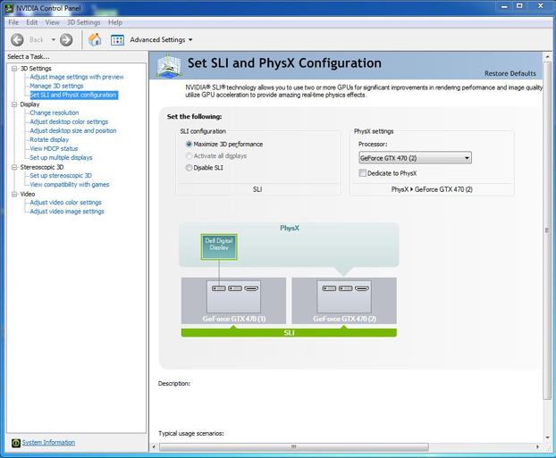Click the scroll left arrow
556x458 pixels.
coord(154,447)
